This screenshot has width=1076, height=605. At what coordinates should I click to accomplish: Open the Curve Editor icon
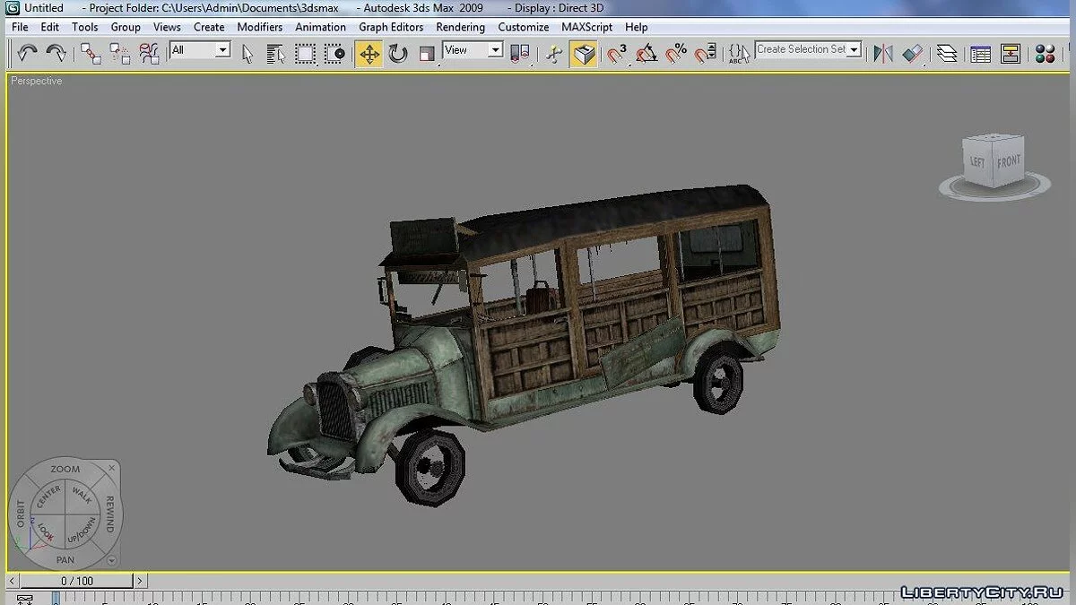tap(981, 54)
